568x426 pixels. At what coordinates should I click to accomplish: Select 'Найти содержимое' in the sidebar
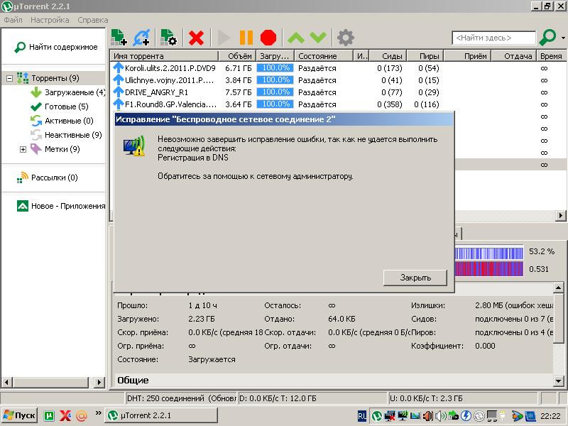56,47
